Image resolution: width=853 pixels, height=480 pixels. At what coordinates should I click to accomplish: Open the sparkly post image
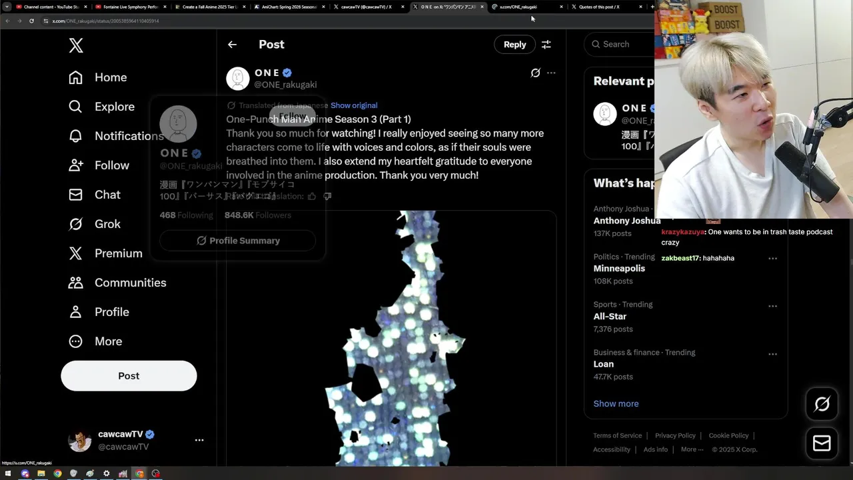tap(391, 339)
